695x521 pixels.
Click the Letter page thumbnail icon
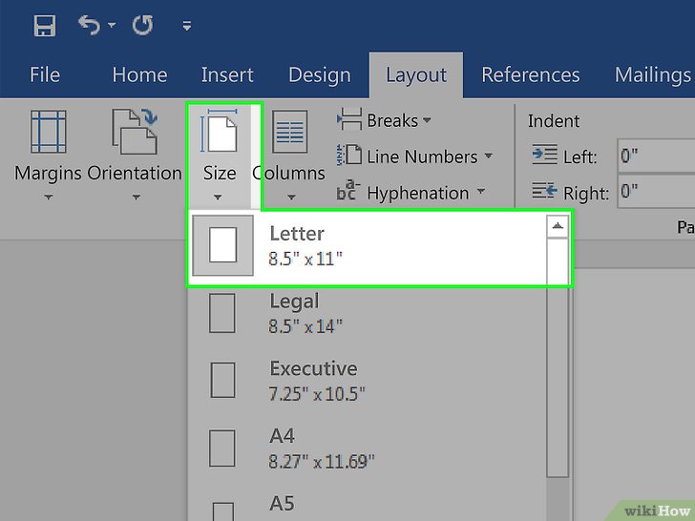(x=223, y=245)
